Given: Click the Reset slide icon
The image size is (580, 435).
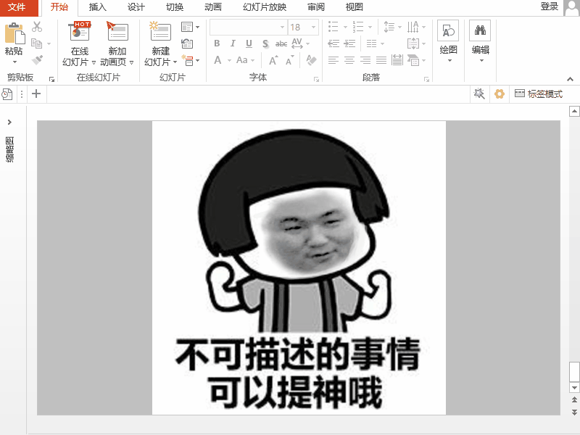Looking at the screenshot, I should click(x=187, y=43).
